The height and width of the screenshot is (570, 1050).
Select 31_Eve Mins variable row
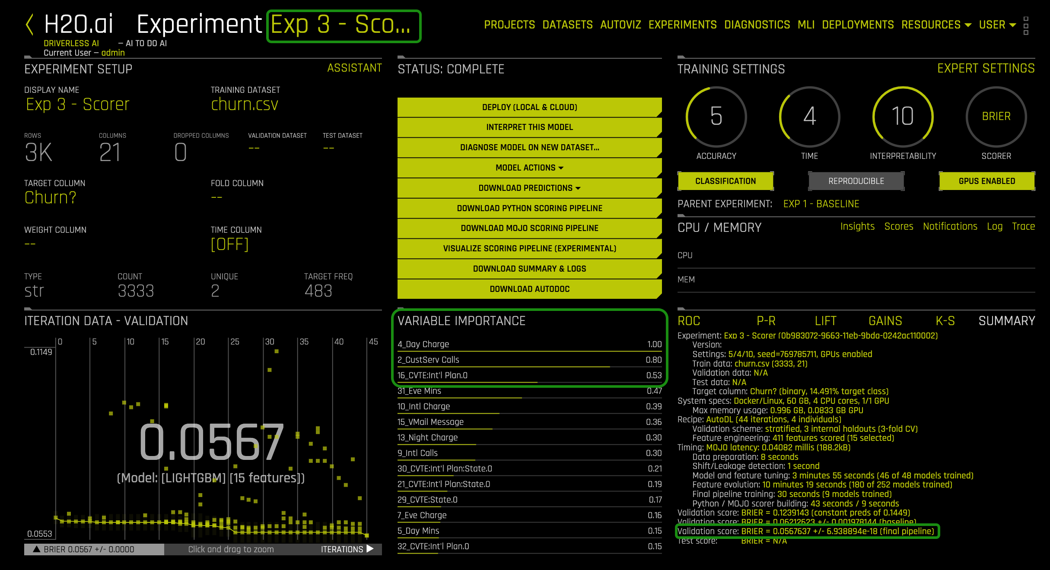529,391
